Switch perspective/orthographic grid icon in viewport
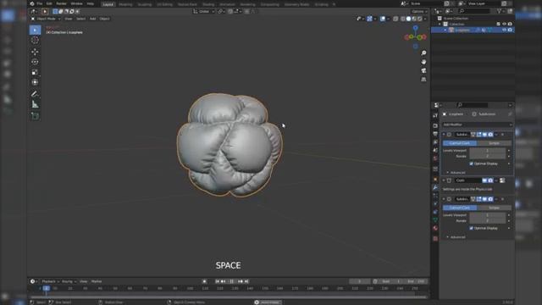The image size is (542, 305). point(423,80)
